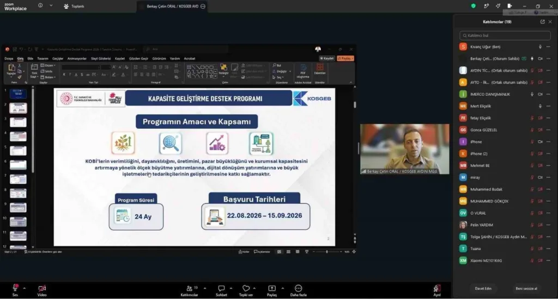This screenshot has height=299, width=558.
Task: Open options on Berkay Çetin ORAL share tab
Action: (x=203, y=7)
